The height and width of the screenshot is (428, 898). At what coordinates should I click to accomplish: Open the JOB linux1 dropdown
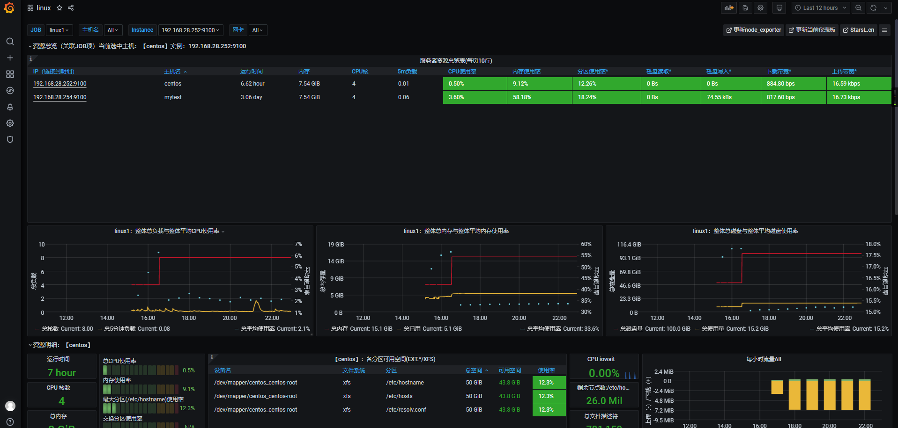pos(59,30)
